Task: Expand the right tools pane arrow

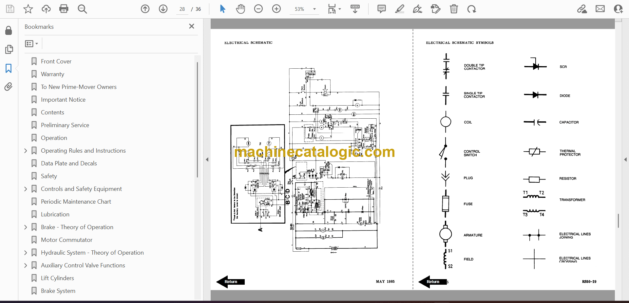Action: [x=625, y=160]
